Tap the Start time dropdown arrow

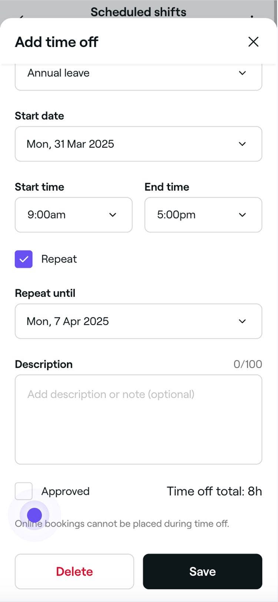(113, 215)
